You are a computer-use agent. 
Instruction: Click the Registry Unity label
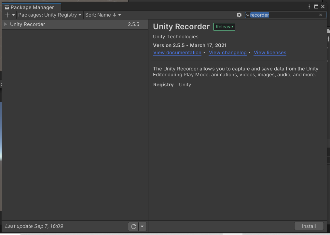point(172,85)
